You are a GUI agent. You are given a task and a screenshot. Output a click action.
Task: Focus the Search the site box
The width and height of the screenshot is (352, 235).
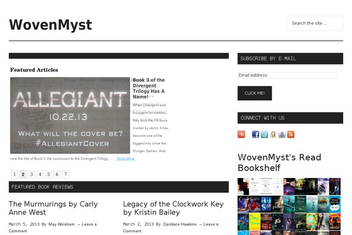coord(314,23)
